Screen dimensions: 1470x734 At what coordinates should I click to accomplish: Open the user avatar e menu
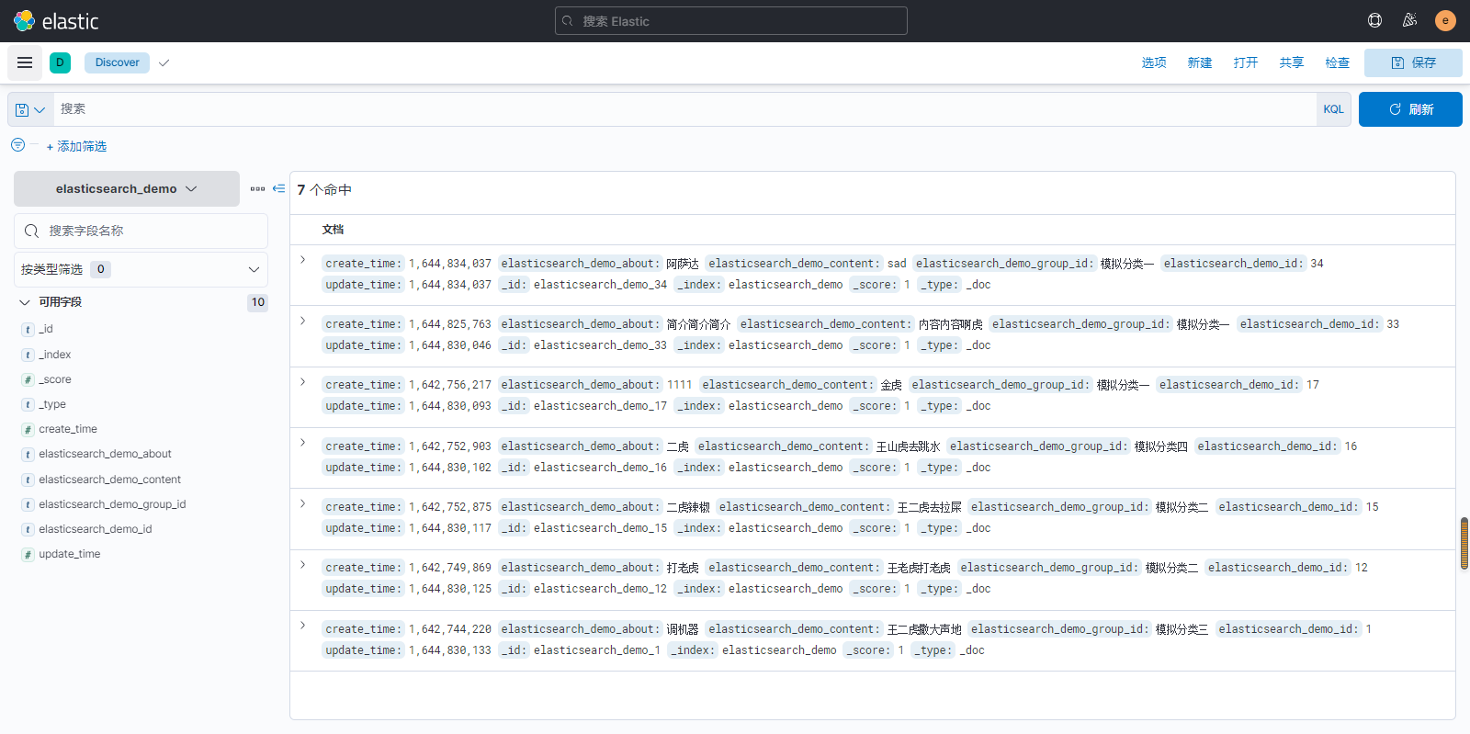coord(1445,20)
